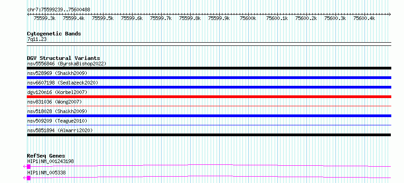Click the magenta exon box of HIP1|NM_001243198
Viewport: 404px width, 183px height.
point(29,167)
